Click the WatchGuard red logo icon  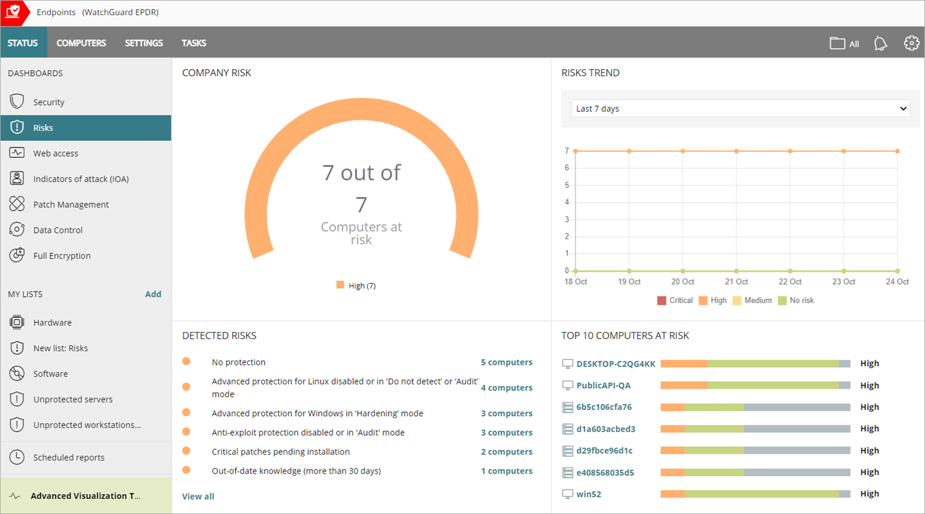(14, 12)
